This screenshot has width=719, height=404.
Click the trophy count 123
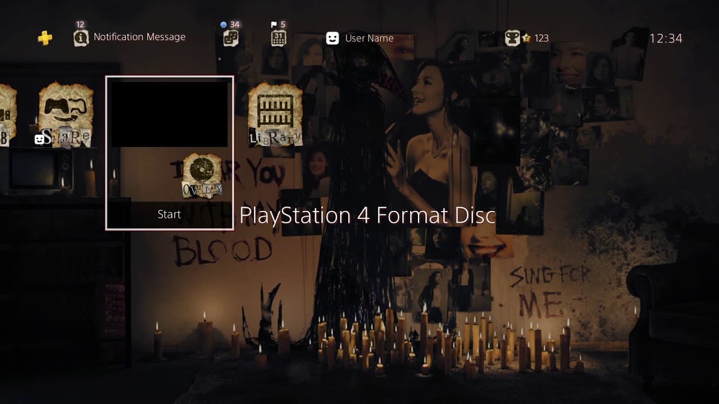[x=541, y=38]
